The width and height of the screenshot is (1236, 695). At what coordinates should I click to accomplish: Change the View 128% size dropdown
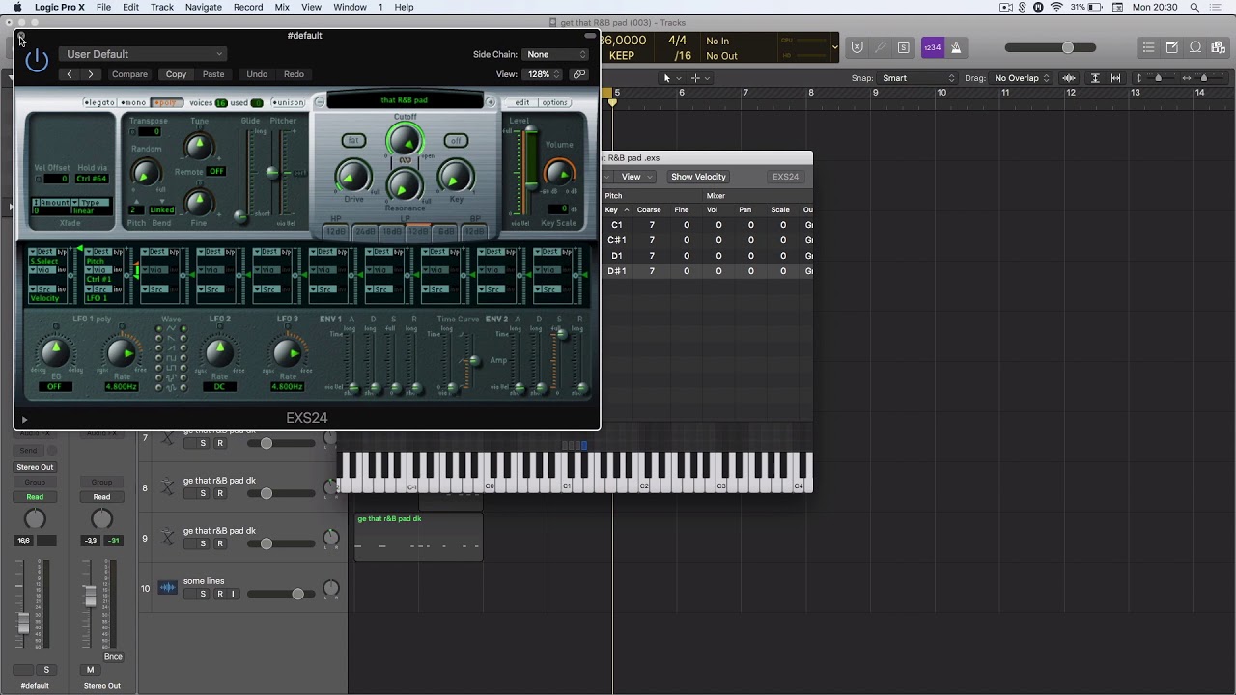tap(544, 74)
